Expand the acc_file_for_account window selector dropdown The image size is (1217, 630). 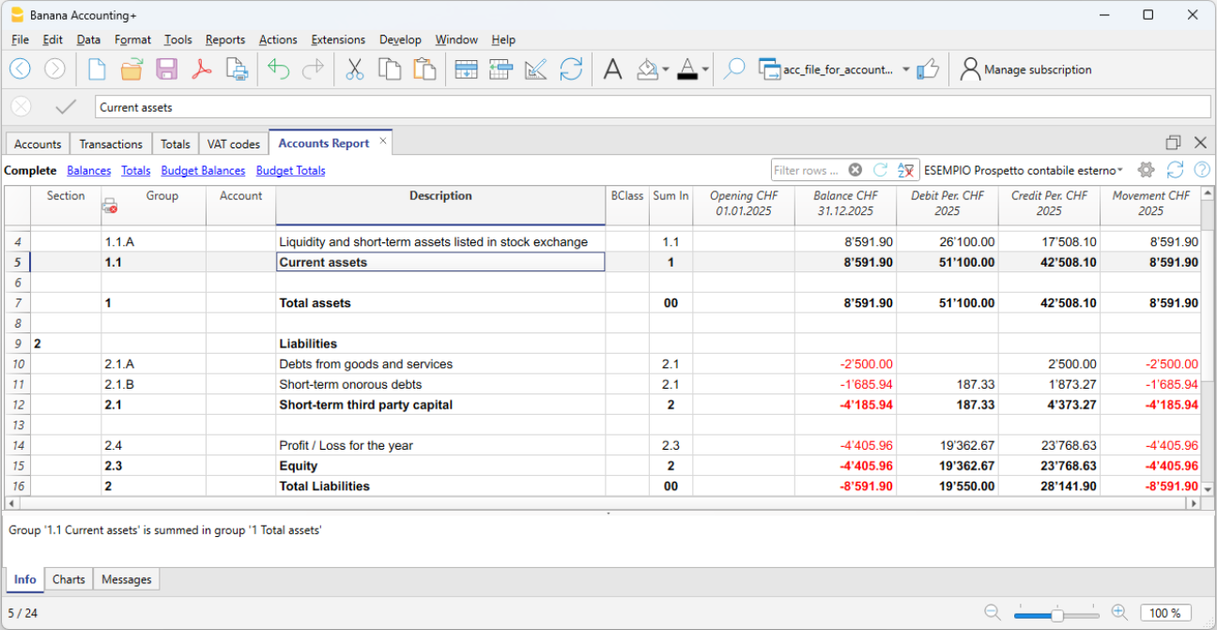[x=905, y=69]
